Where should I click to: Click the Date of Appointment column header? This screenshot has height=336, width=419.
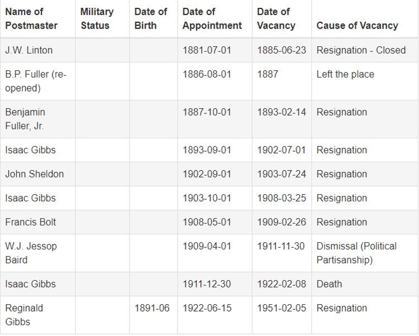point(215,18)
